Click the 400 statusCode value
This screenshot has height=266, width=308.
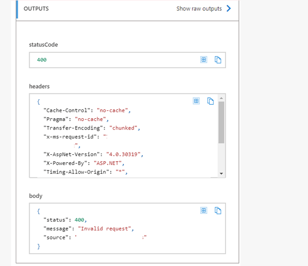tap(42, 60)
